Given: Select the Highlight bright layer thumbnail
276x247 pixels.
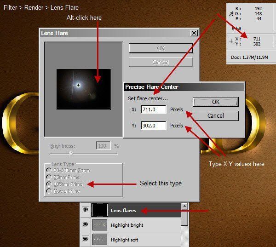Looking at the screenshot, I should tap(99, 225).
